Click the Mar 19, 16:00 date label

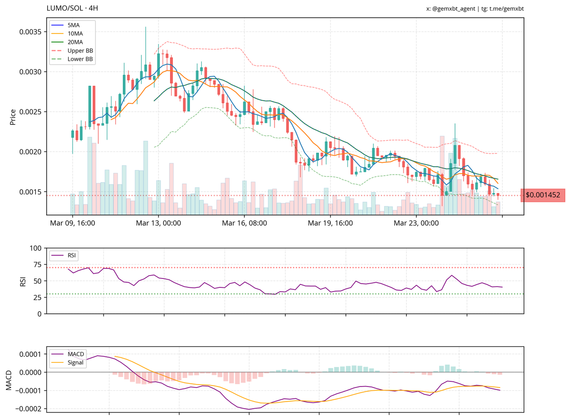pyautogui.click(x=330, y=223)
